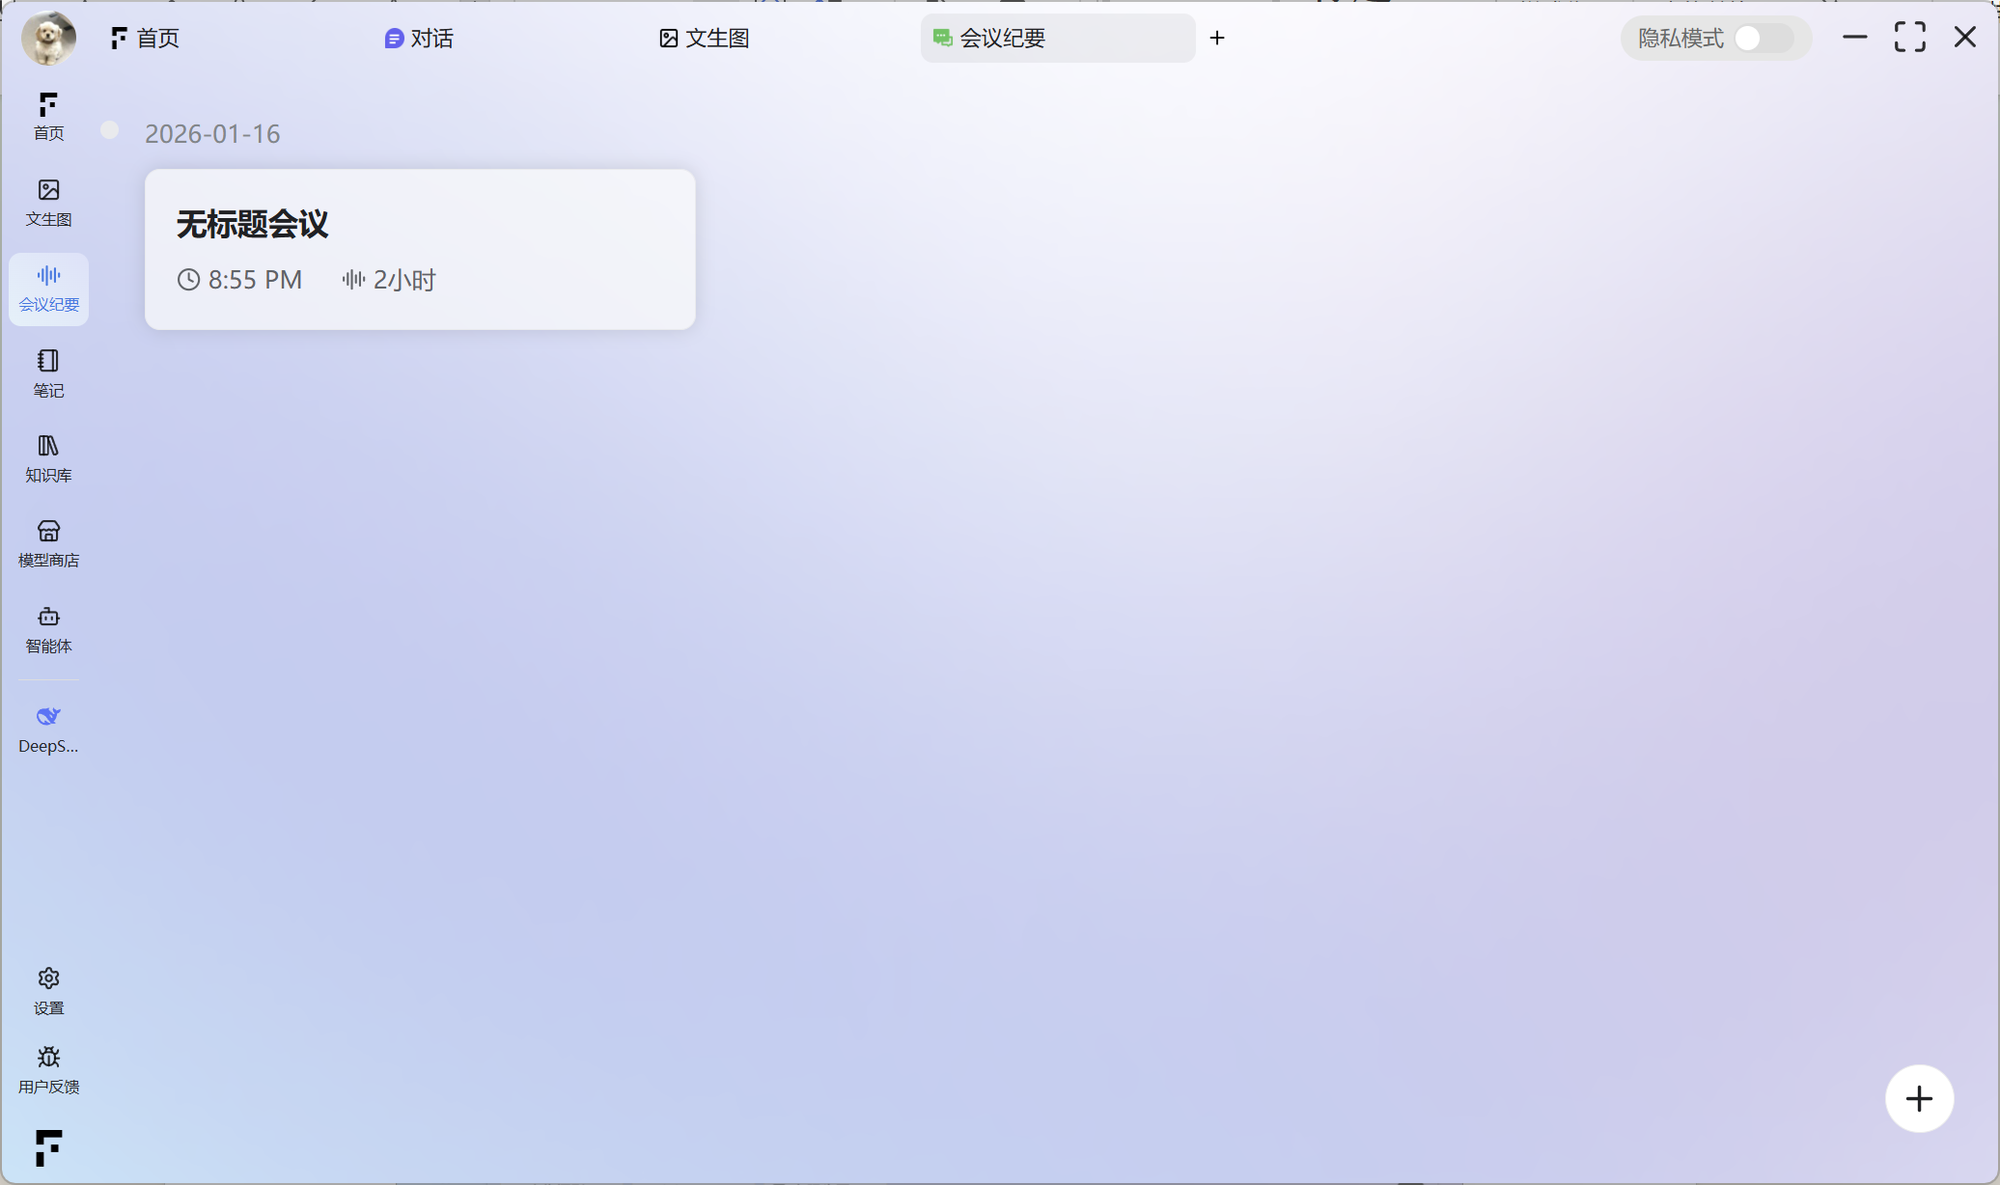Screen dimensions: 2000x1185
Task: Open the DeepSeek whale shortcut
Action: tap(48, 729)
